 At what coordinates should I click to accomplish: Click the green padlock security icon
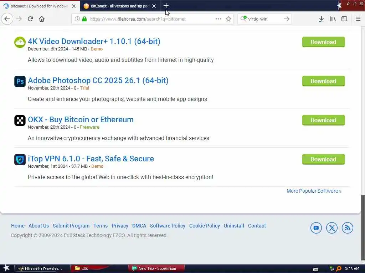point(84,19)
